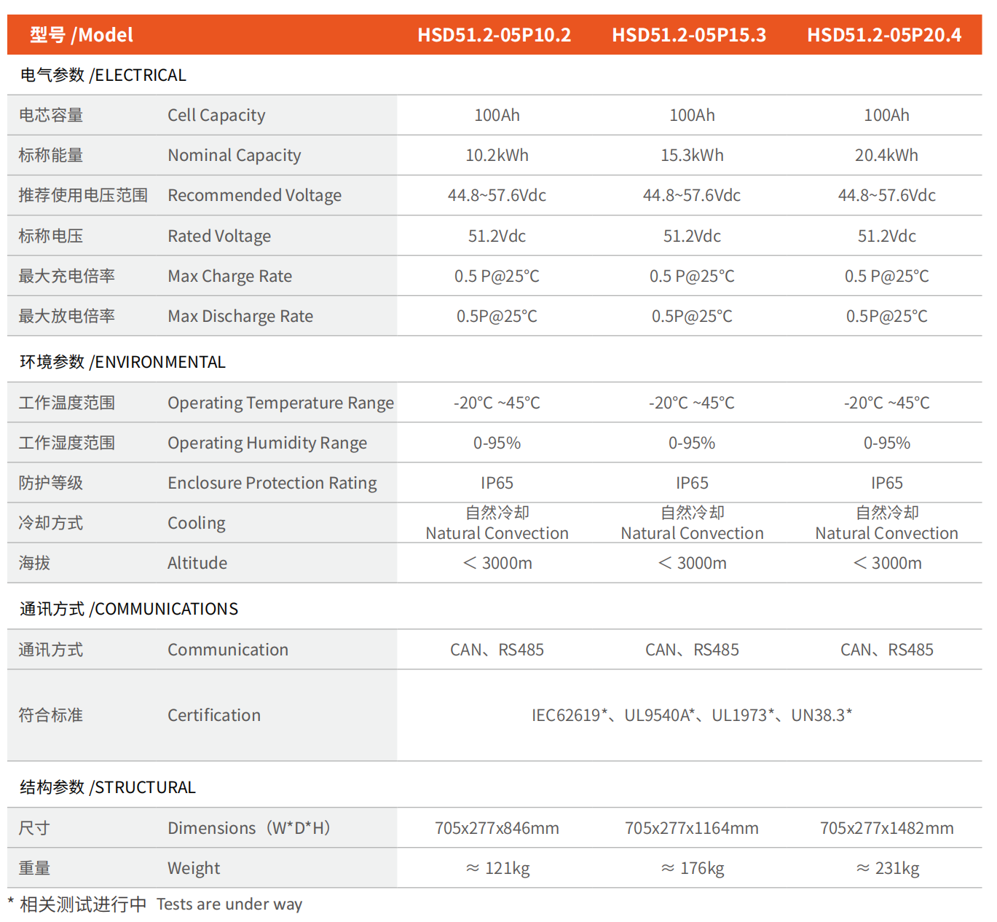
Task: Click the 705x277x1482mm dimension value
Action: click(x=887, y=828)
